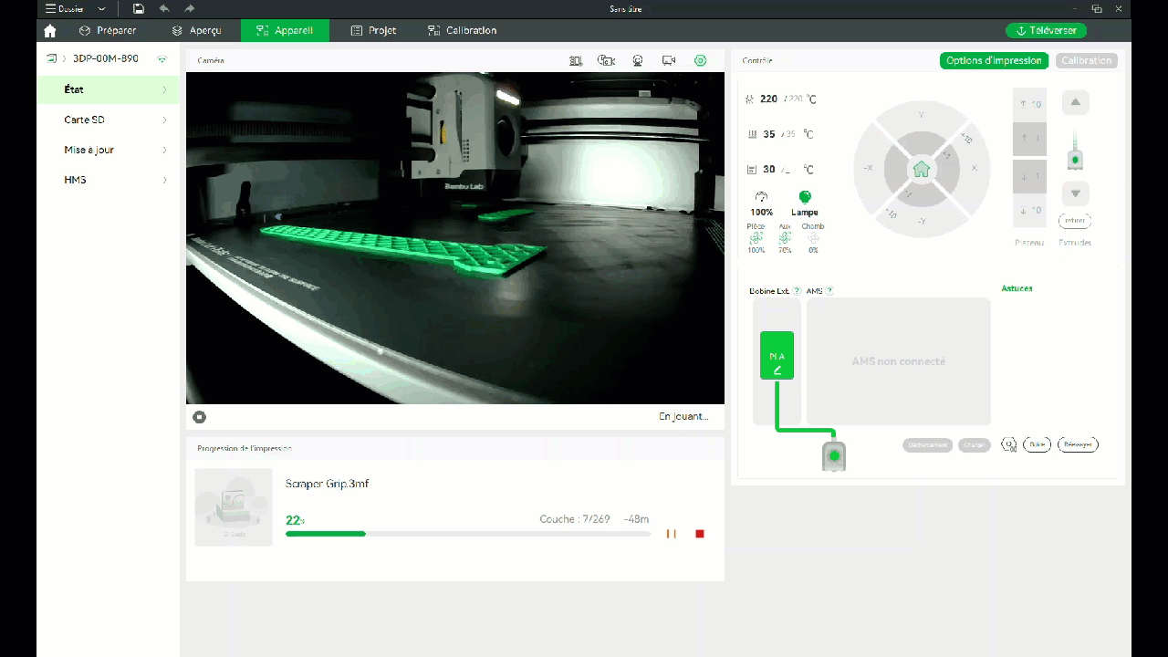Expand chevron next to Carte SD
The width and height of the screenshot is (1168, 657).
[x=164, y=120]
